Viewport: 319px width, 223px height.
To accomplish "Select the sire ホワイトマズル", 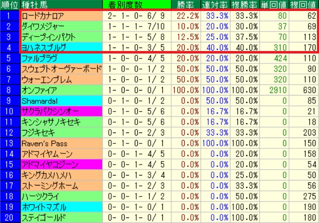I will [62, 207].
